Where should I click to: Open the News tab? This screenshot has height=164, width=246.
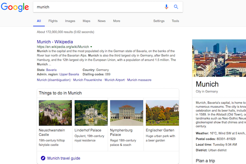tap(102, 21)
